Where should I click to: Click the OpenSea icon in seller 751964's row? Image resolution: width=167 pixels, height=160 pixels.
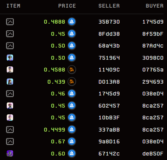72,58
